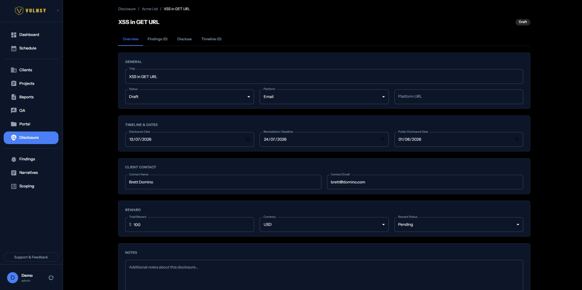The height and width of the screenshot is (290, 582).
Task: Switch to the Overview tab
Action: [131, 39]
